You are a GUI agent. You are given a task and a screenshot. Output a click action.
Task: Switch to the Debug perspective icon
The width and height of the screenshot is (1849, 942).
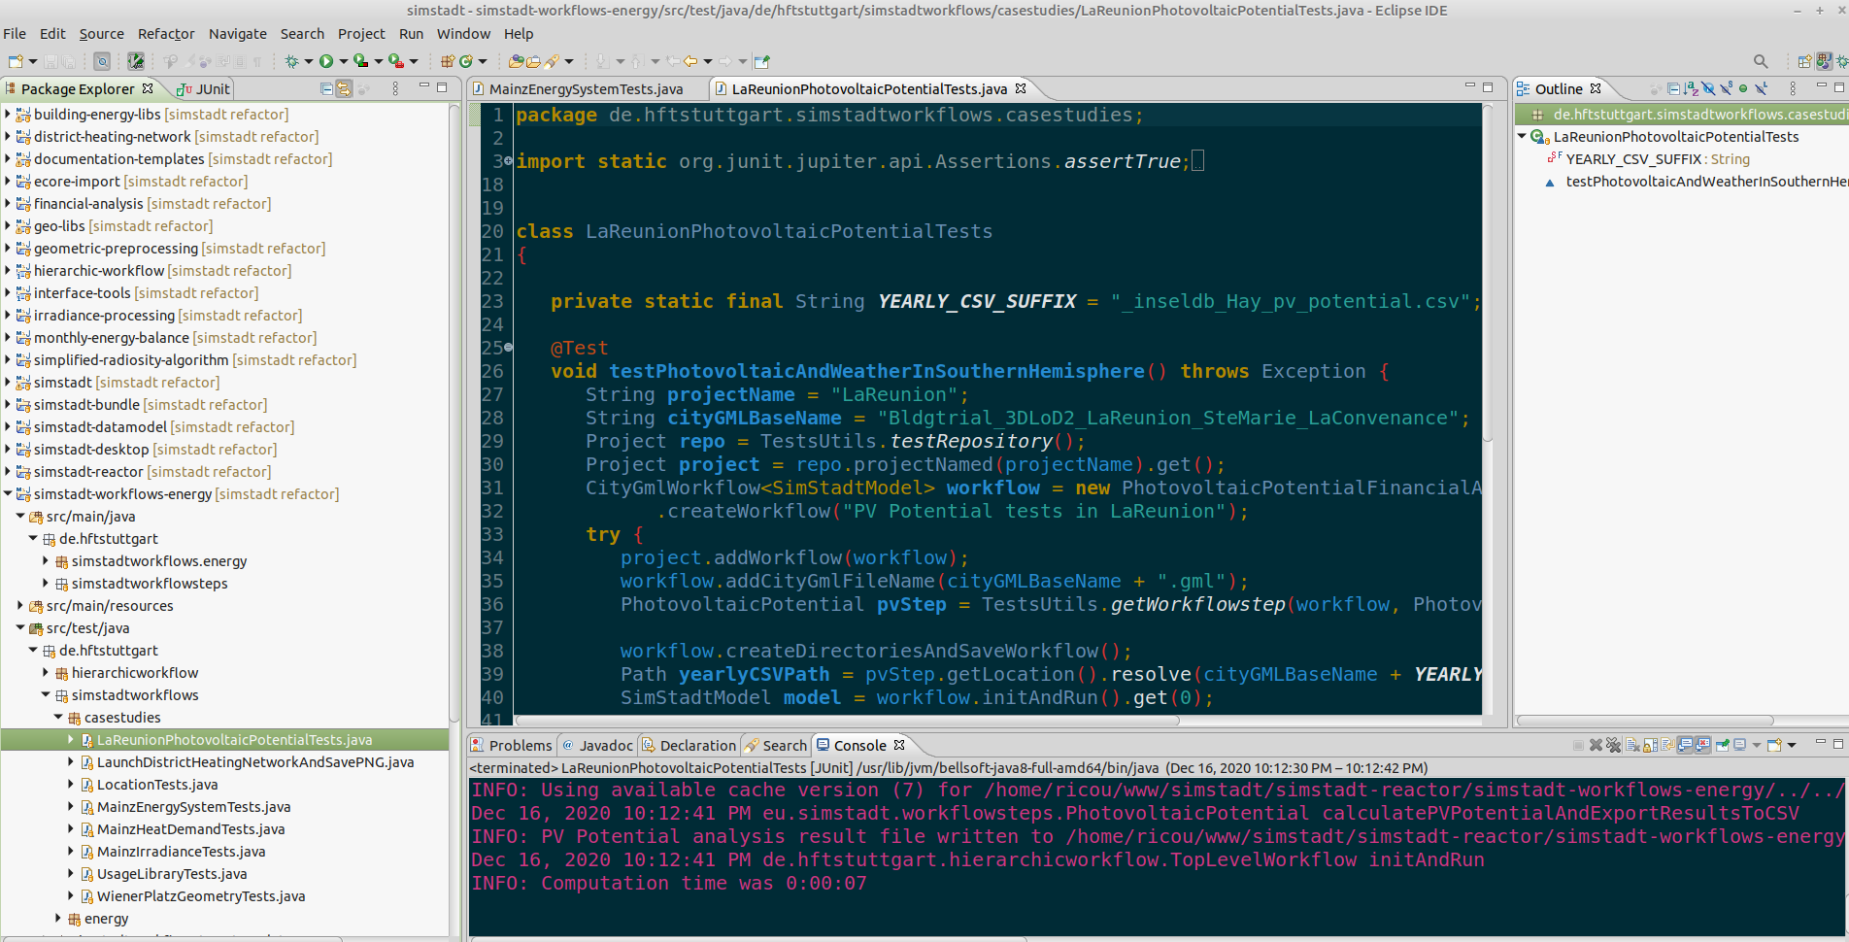(x=1840, y=61)
